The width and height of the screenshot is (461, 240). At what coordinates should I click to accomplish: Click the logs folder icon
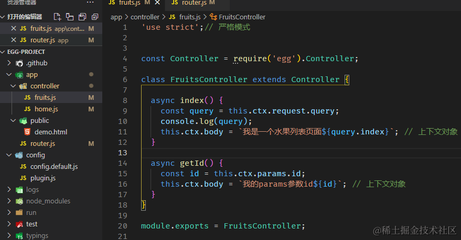coord(19,190)
